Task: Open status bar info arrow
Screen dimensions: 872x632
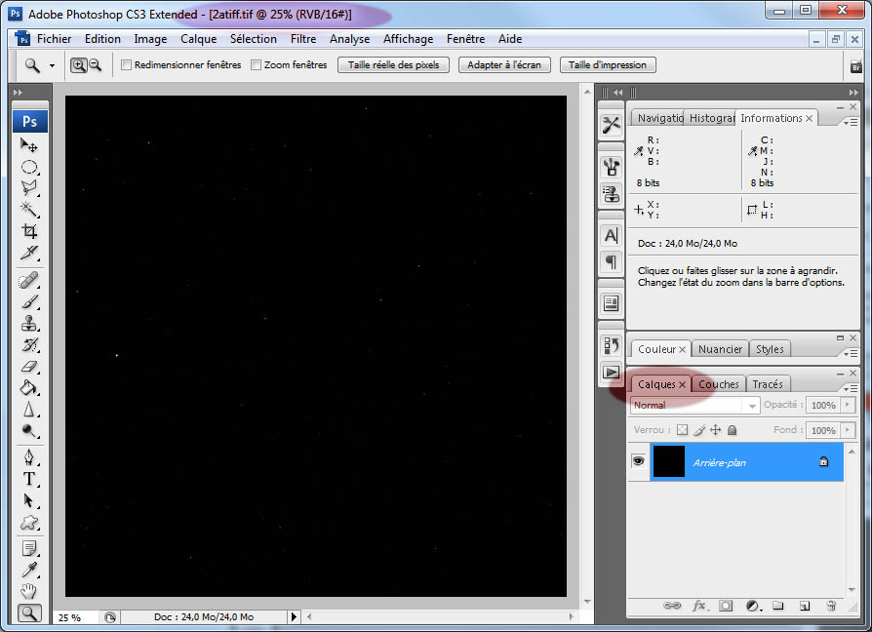Action: coord(295,616)
